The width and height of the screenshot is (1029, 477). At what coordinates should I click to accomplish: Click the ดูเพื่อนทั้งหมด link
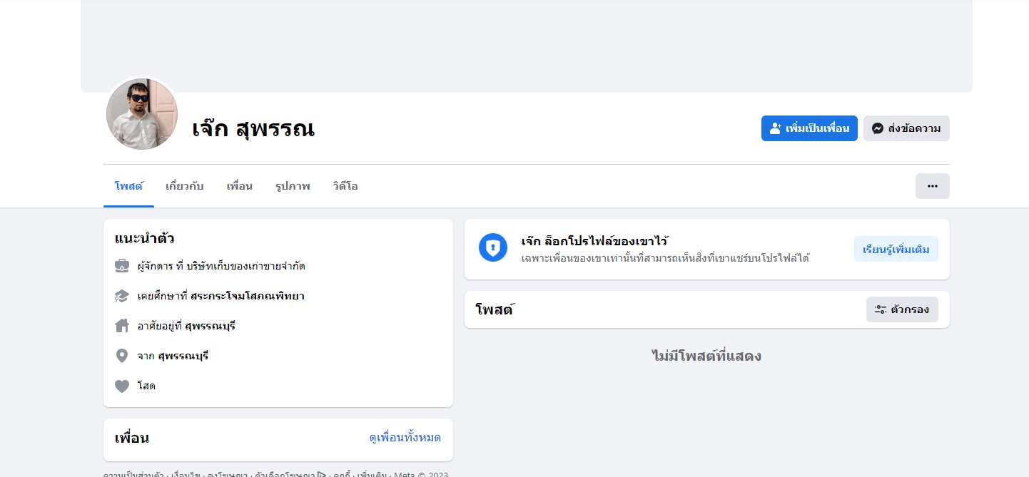click(405, 437)
